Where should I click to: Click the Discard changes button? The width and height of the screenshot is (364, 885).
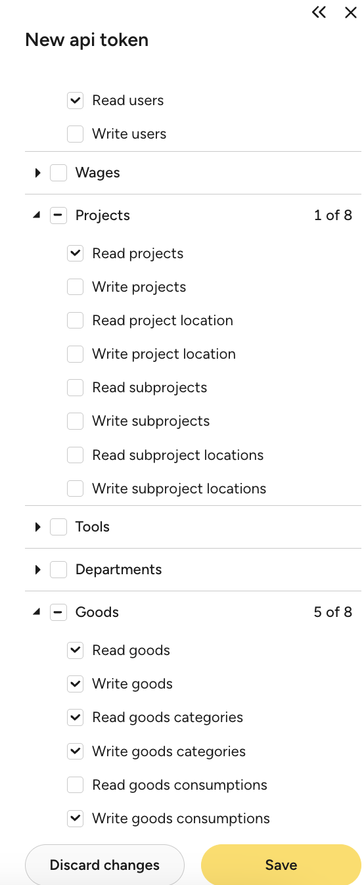tap(104, 865)
